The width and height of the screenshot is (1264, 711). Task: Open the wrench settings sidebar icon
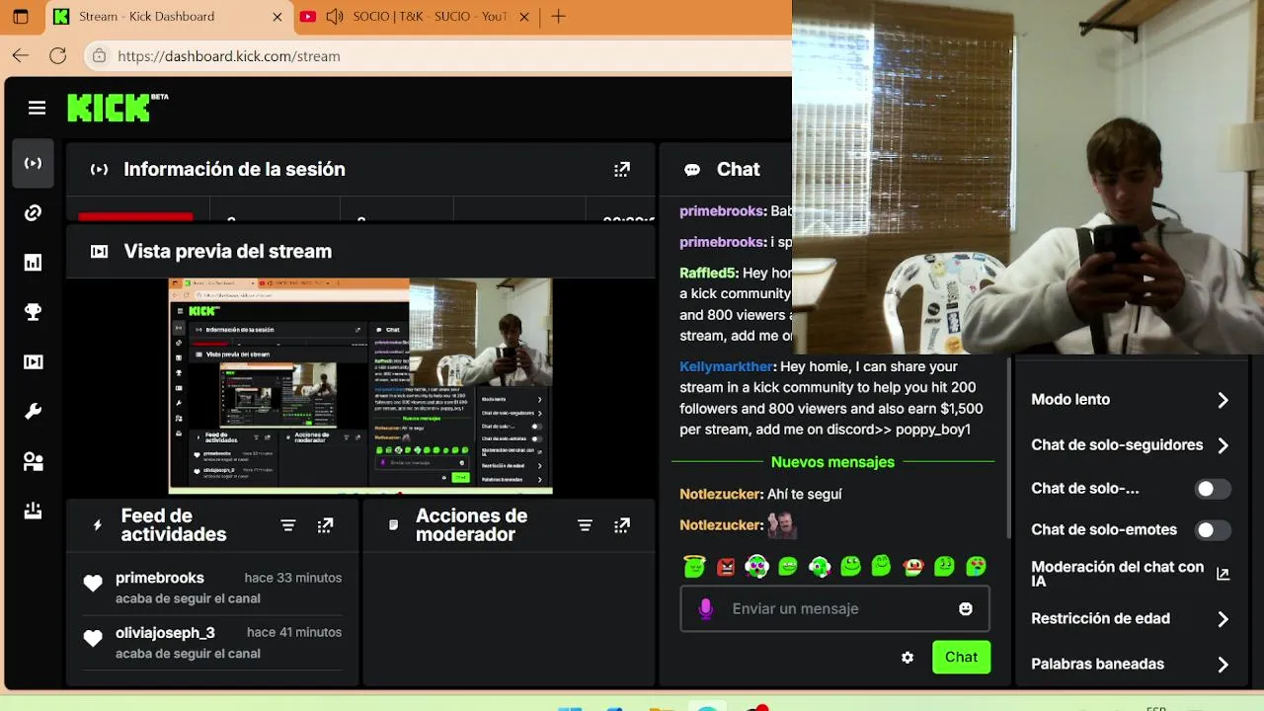[33, 412]
